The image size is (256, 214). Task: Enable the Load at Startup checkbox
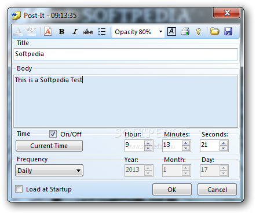tap(19, 189)
